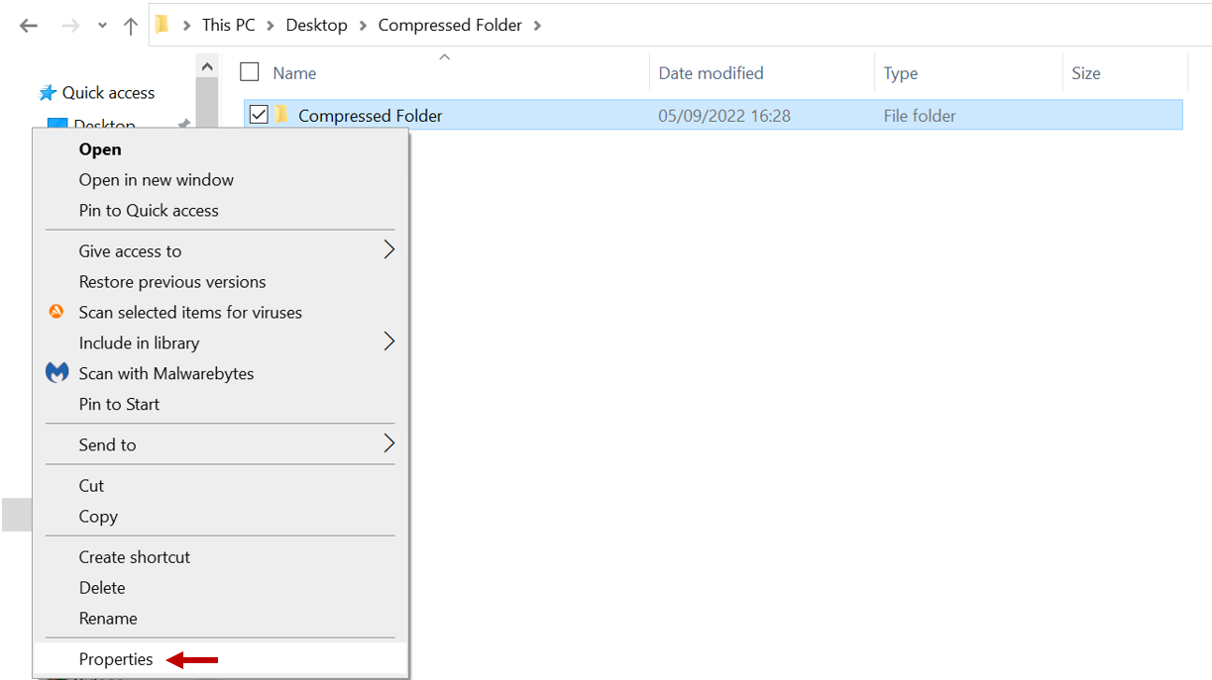Screen dimensions: 1212x680
Task: Choose Cut from context menu
Action: [220, 486]
